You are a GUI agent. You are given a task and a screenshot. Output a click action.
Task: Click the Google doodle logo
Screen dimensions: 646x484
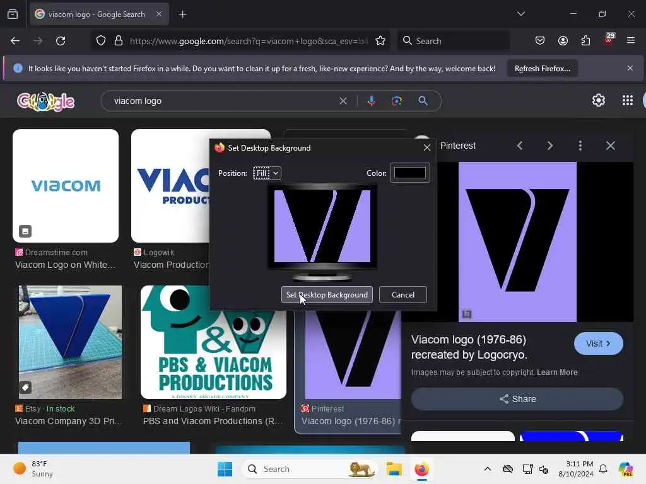(x=45, y=101)
